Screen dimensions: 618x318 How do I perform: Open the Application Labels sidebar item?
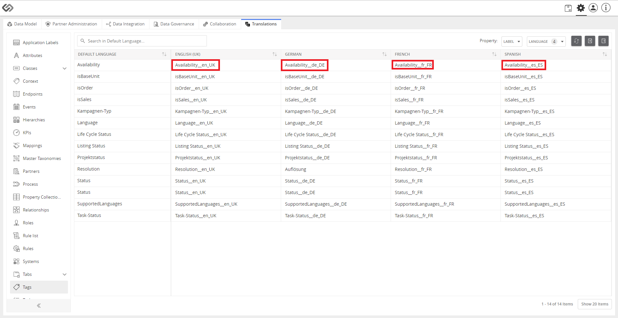[39, 42]
